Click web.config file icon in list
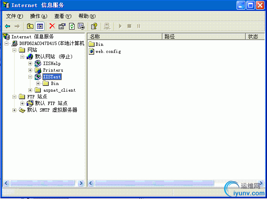 92,51
